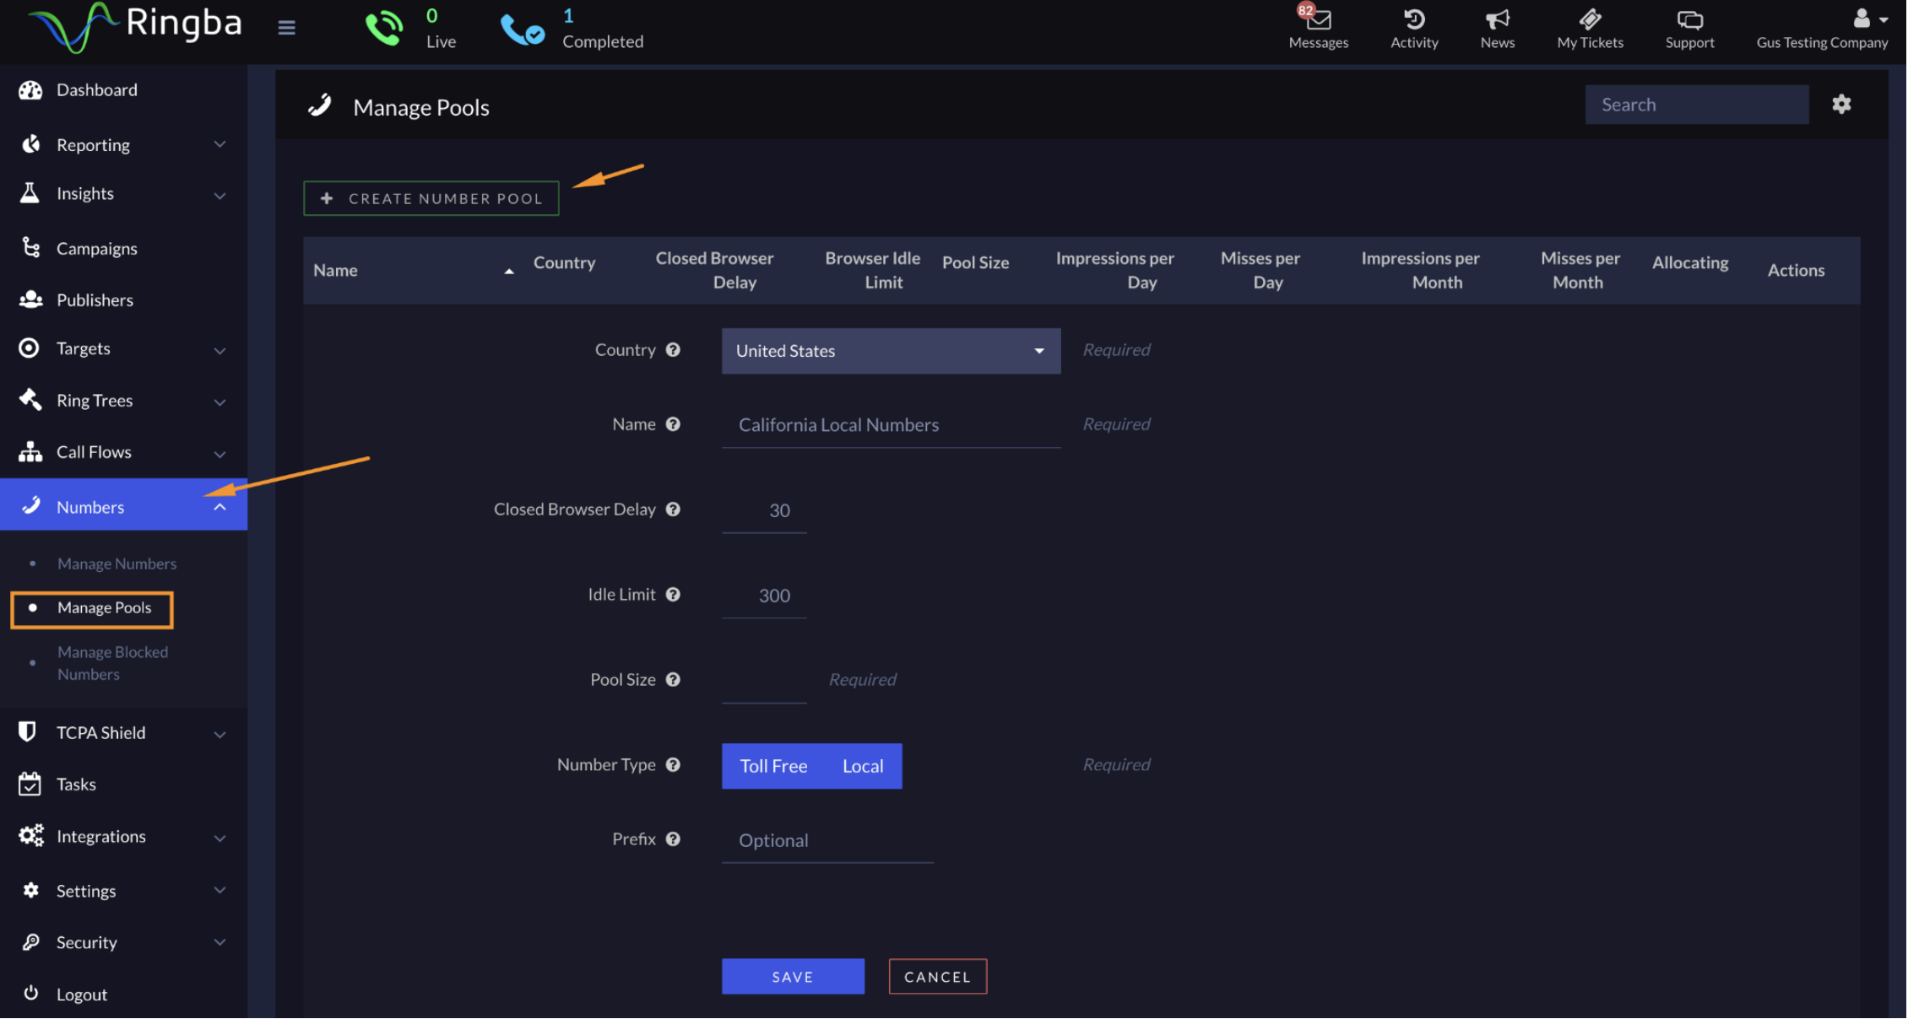Click the Save button
This screenshot has width=1908, height=1019.
(x=793, y=977)
